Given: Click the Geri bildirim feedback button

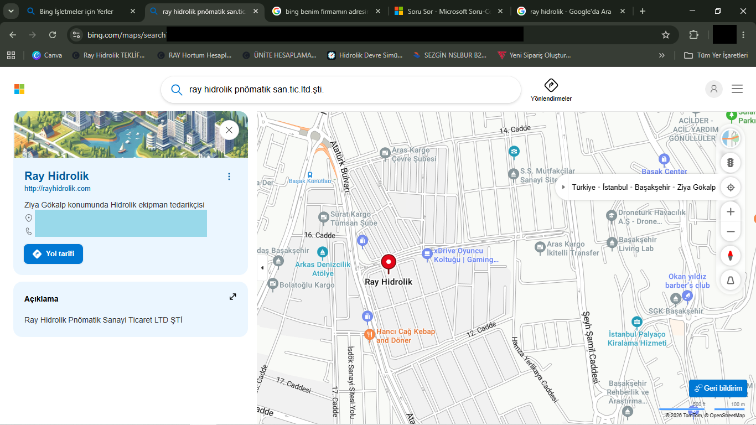Looking at the screenshot, I should coord(718,388).
